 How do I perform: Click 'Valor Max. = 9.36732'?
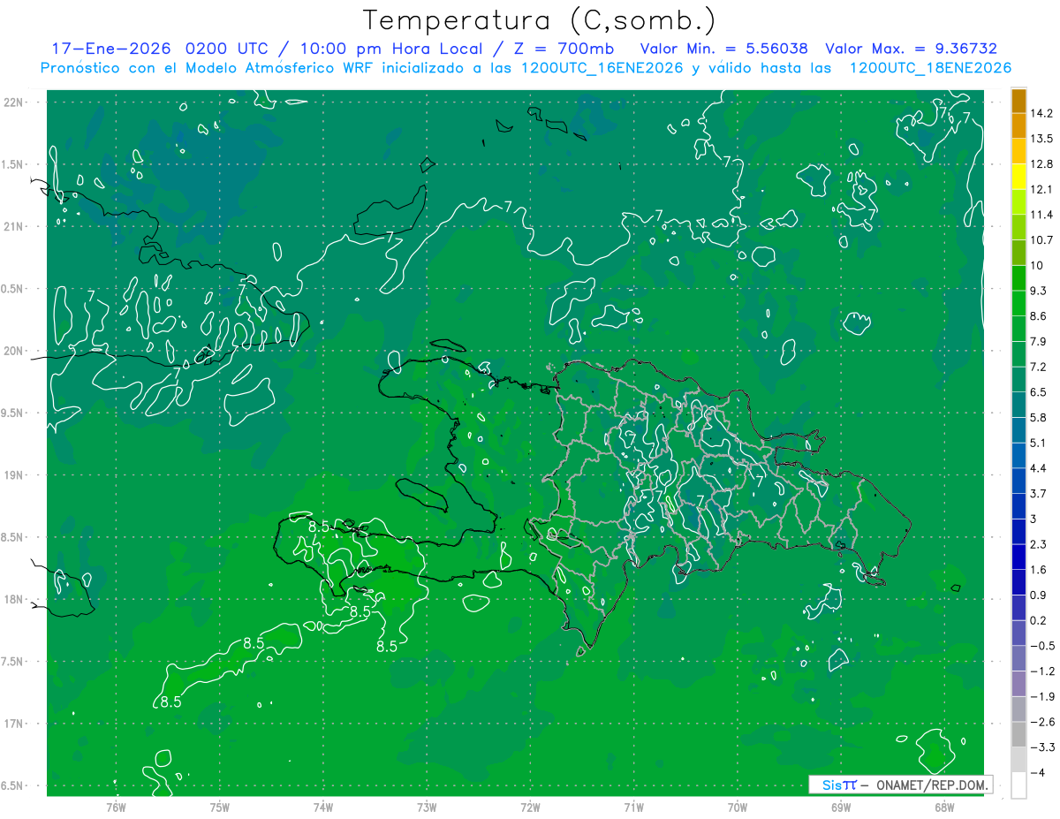coord(910,49)
